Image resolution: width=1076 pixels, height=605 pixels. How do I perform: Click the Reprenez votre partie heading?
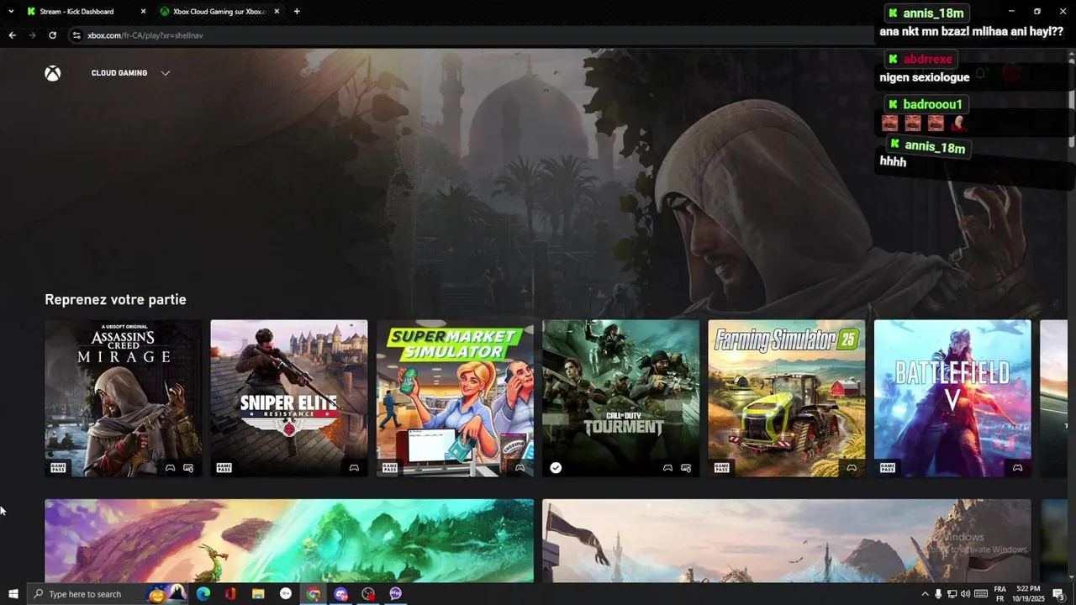coord(115,299)
